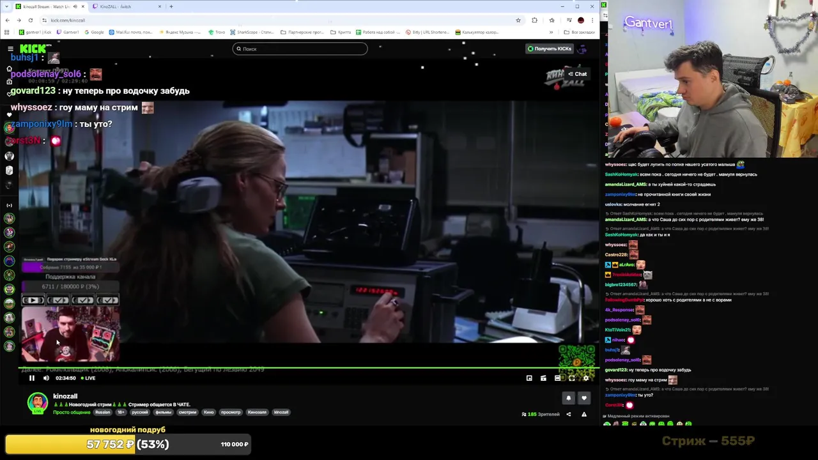818x460 pixels.
Task: Open the clip creation icon in player
Action: pyautogui.click(x=543, y=378)
